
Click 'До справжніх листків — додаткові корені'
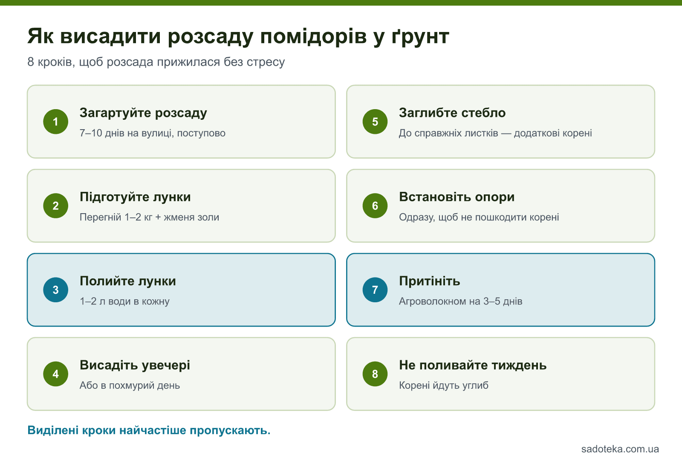(495, 133)
